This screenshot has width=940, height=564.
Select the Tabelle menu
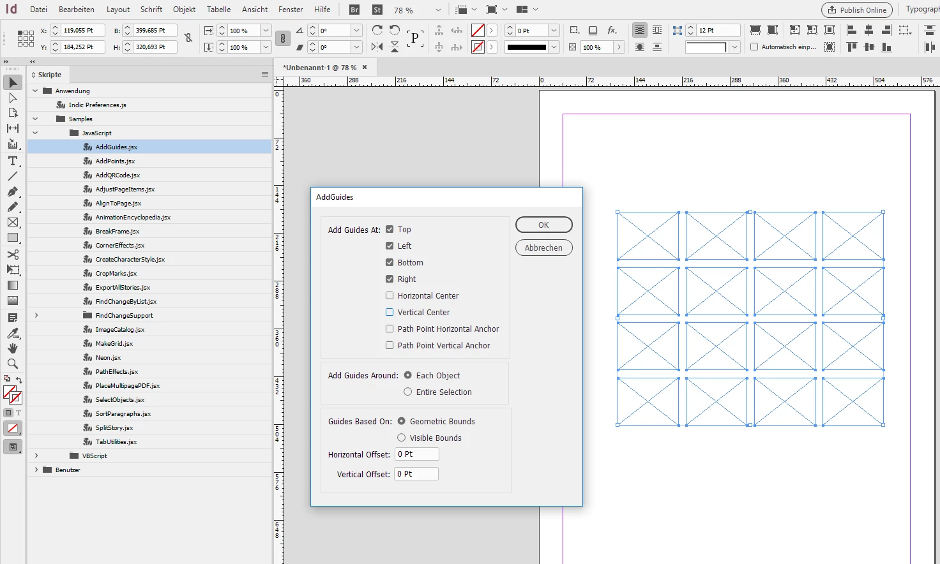[x=218, y=10]
